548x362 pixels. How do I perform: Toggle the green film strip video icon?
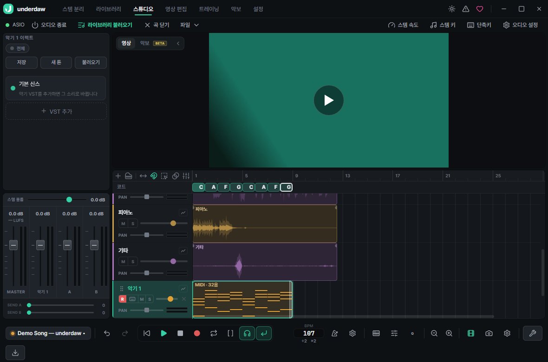click(x=471, y=333)
